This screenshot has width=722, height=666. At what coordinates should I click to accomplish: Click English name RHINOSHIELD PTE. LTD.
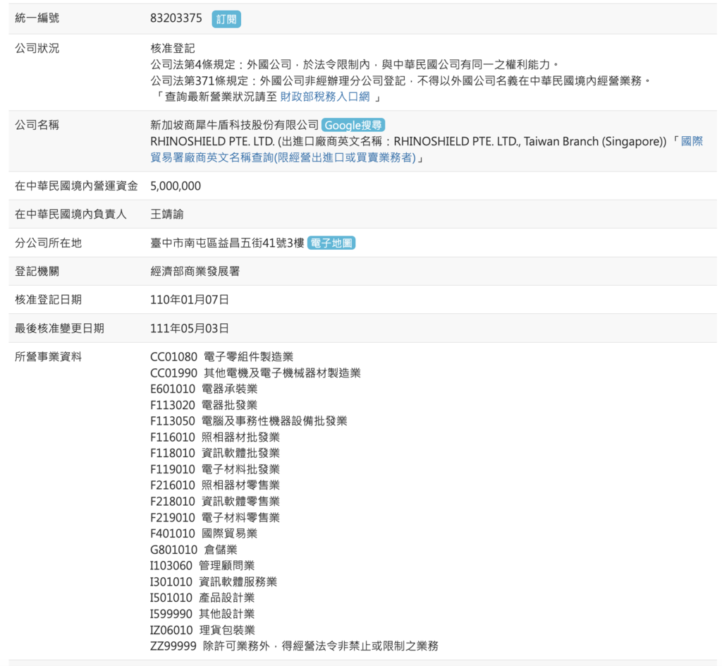click(212, 141)
